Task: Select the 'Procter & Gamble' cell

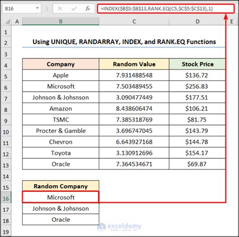Action: (x=61, y=131)
